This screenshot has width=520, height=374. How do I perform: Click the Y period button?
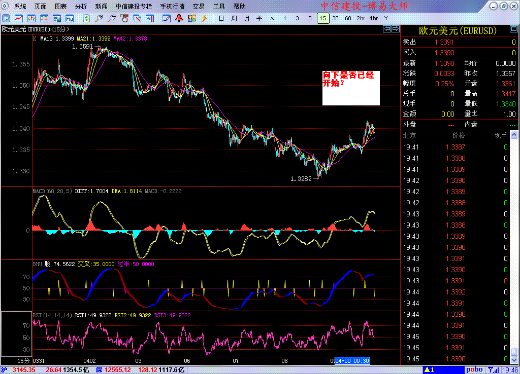pos(386,19)
